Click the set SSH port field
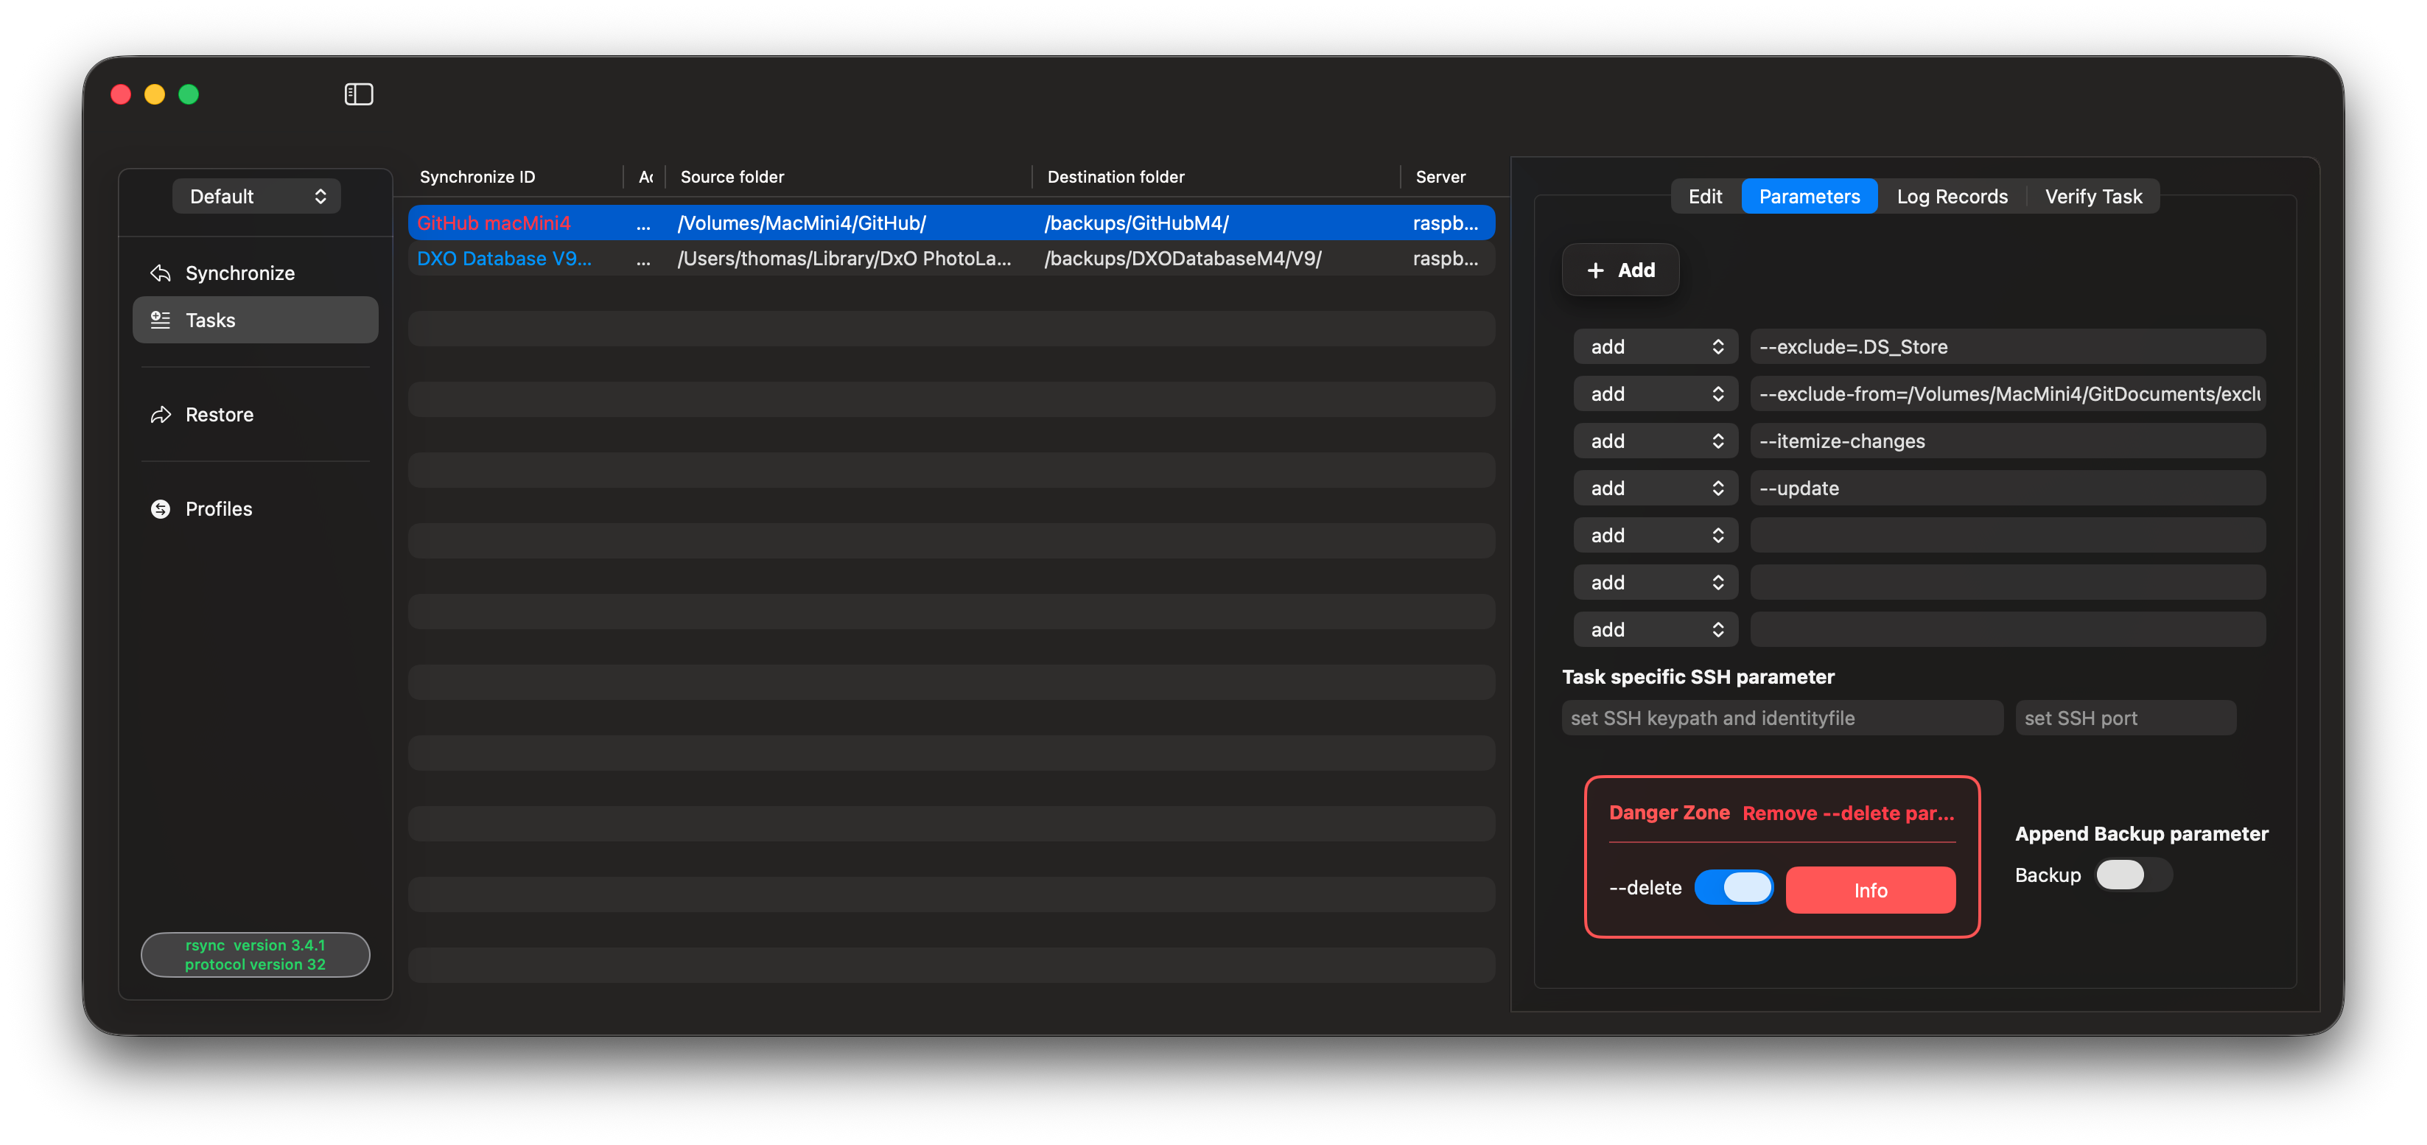 pyautogui.click(x=2125, y=718)
